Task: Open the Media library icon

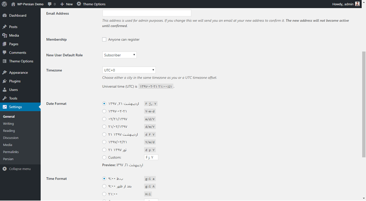Action: (5, 36)
